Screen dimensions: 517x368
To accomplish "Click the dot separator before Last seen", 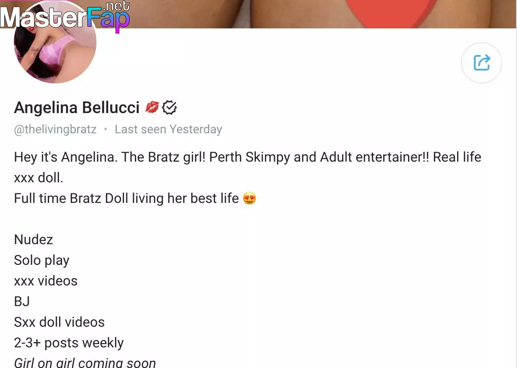I will point(106,129).
